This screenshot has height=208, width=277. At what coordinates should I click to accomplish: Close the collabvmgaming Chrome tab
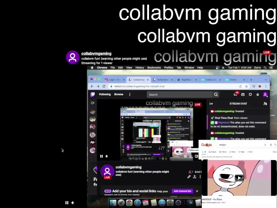coord(148,80)
